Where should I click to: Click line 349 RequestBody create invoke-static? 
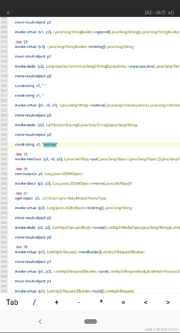pos(97,228)
